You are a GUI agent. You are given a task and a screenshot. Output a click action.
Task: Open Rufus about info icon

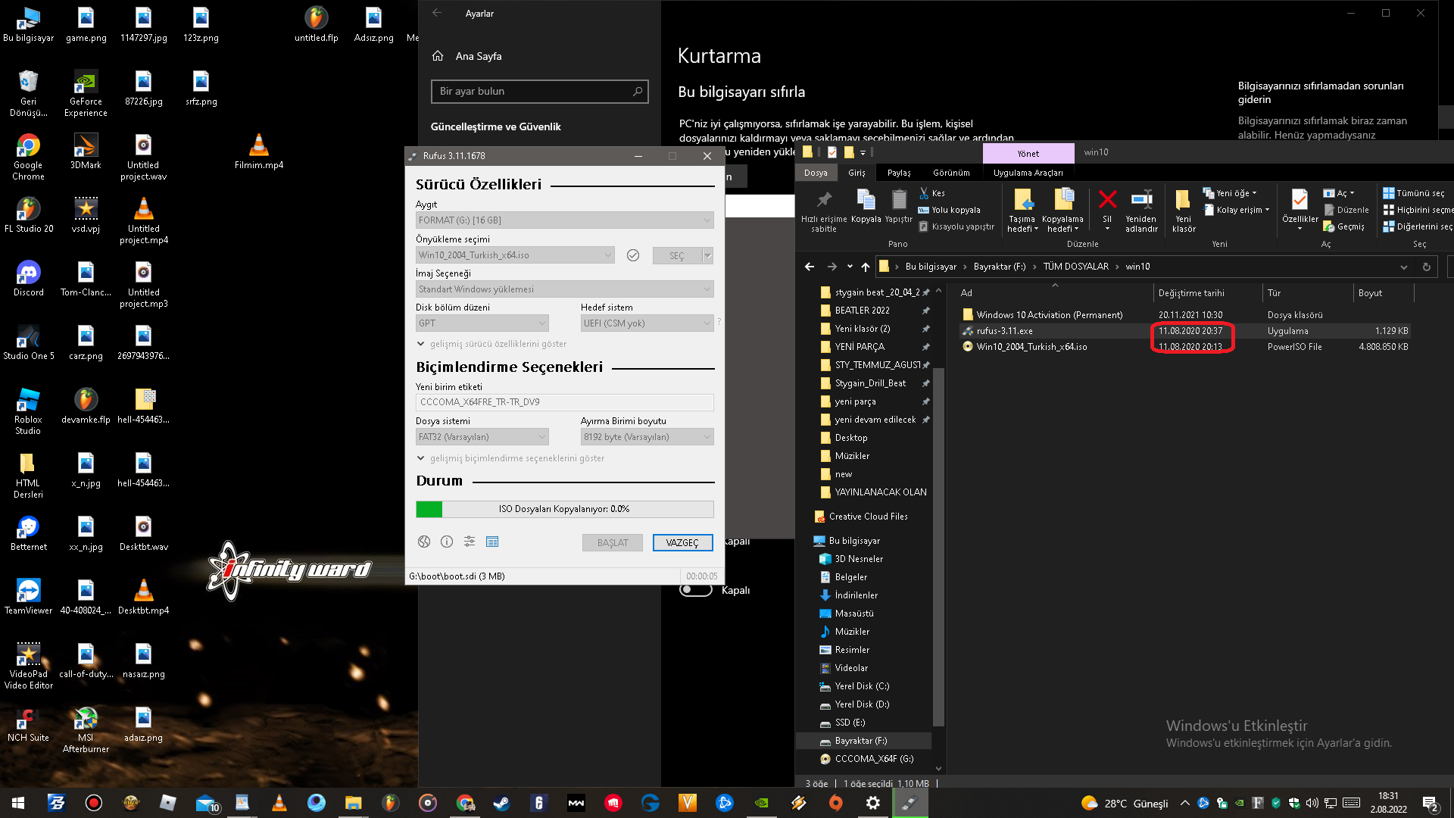[x=447, y=542]
